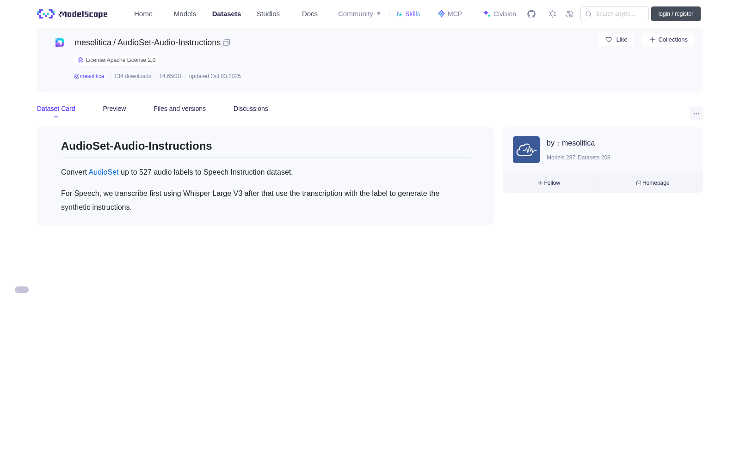This screenshot has height=462, width=740.
Task: Open the Studios menu item
Action: [268, 14]
